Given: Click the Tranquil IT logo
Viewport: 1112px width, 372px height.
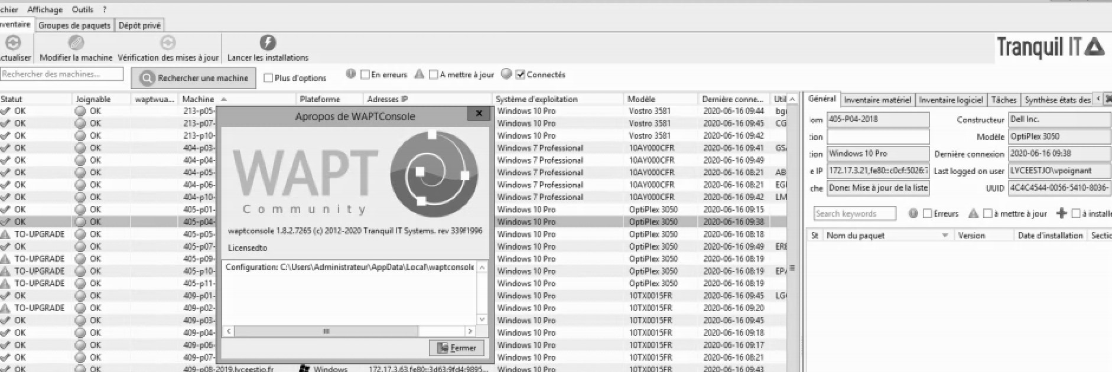Looking at the screenshot, I should pos(1050,47).
